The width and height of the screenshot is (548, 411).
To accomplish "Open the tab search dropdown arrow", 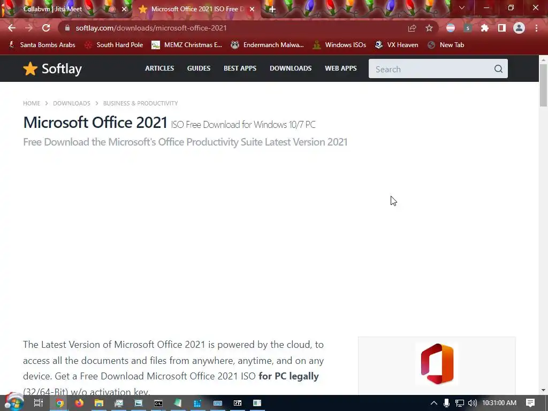I will (462, 7).
